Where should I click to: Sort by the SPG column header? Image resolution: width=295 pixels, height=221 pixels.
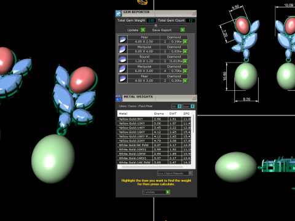click(187, 114)
